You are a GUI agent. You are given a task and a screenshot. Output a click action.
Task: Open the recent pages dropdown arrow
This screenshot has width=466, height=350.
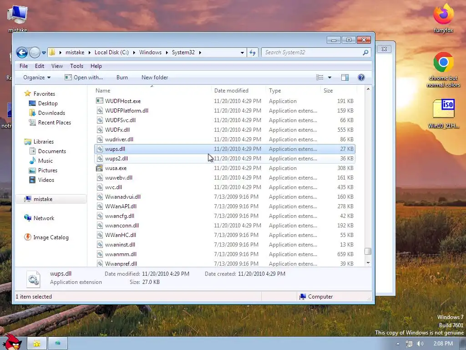[x=44, y=53]
